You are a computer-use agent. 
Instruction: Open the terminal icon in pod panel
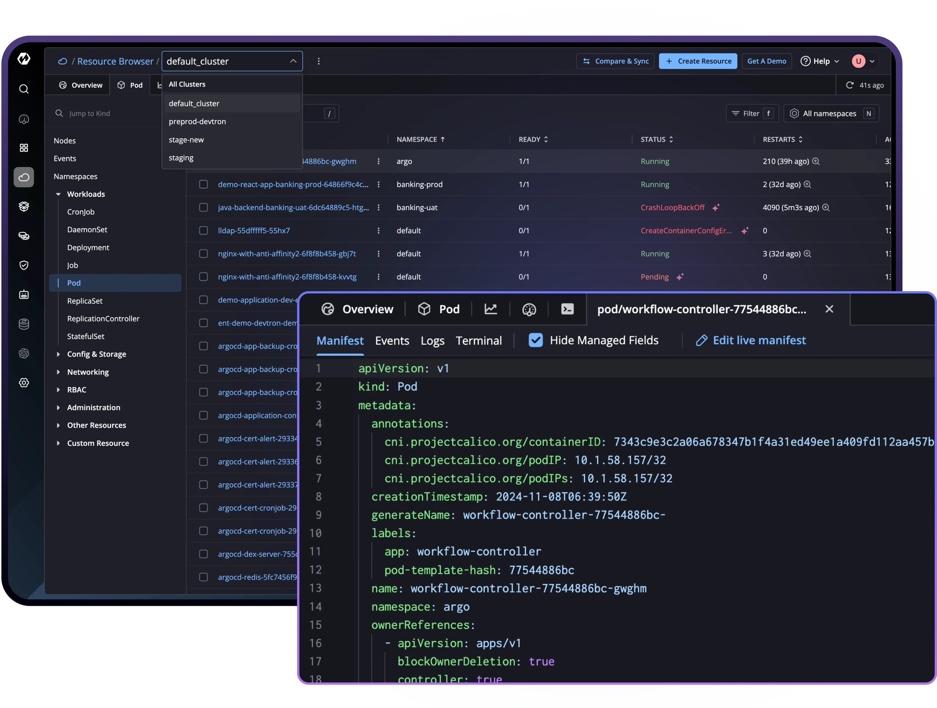point(567,309)
